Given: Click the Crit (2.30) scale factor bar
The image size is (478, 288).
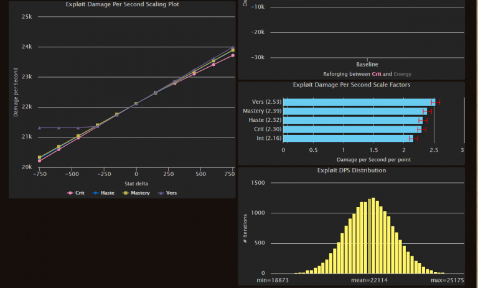Looking at the screenshot, I should tap(351, 129).
